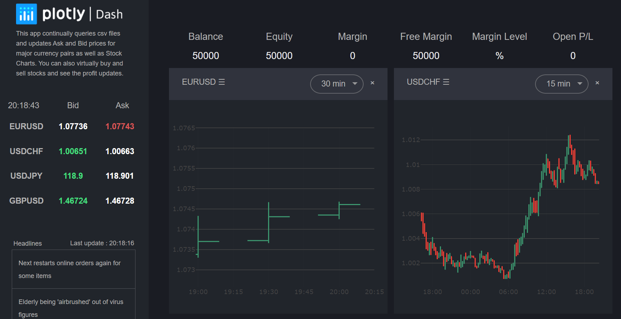Click the Margin Level label
The height and width of the screenshot is (319, 621).
click(499, 37)
